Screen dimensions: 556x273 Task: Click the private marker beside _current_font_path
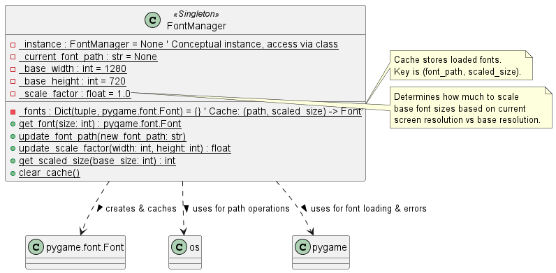click(x=13, y=57)
